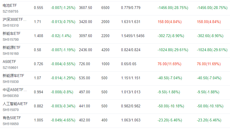Select holding quantity 6500
This screenshot has width=230, height=129.
(105, 8)
